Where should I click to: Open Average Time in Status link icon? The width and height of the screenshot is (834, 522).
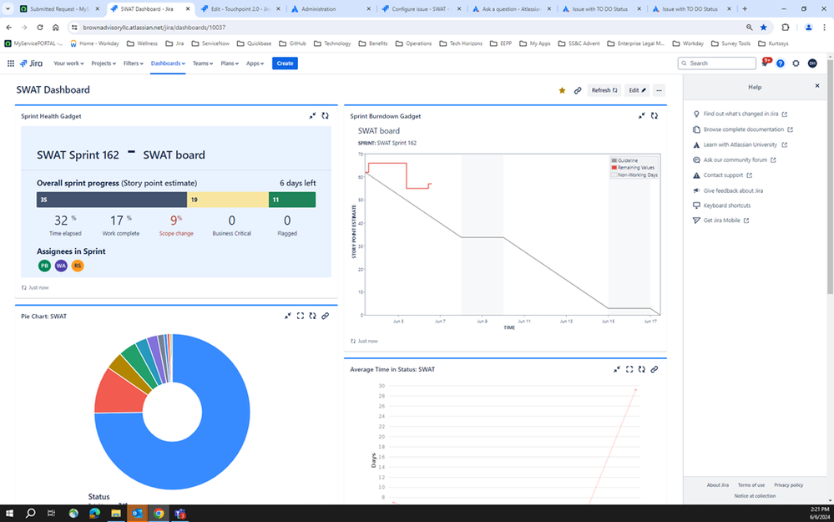coord(655,369)
